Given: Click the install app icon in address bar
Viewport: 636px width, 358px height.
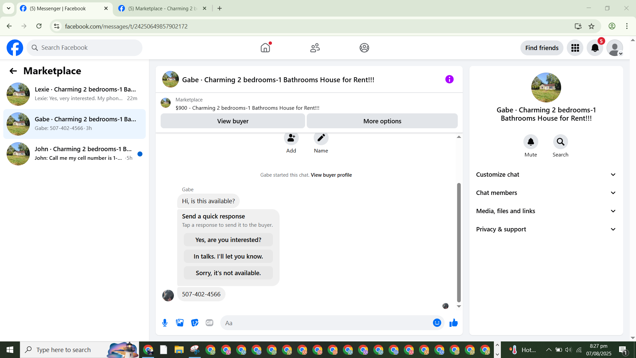Looking at the screenshot, I should [578, 26].
